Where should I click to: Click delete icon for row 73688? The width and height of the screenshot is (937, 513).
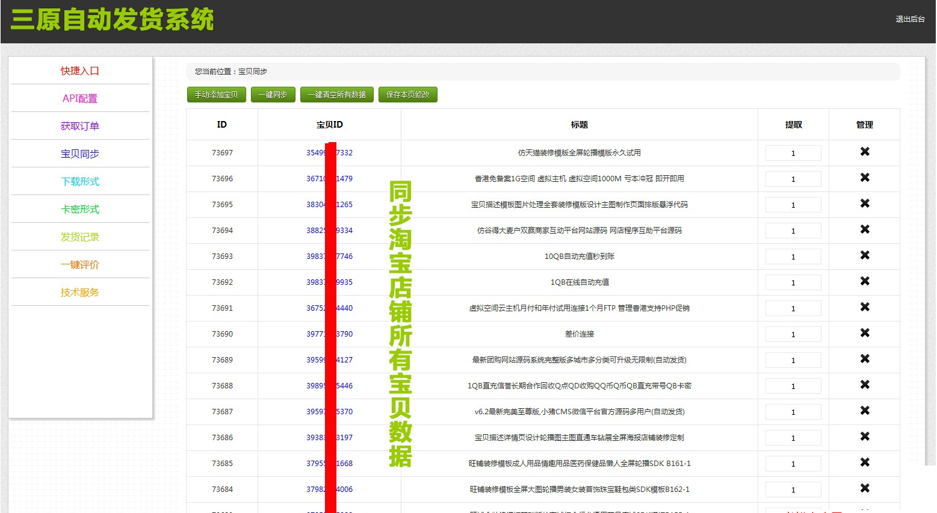[x=864, y=385]
